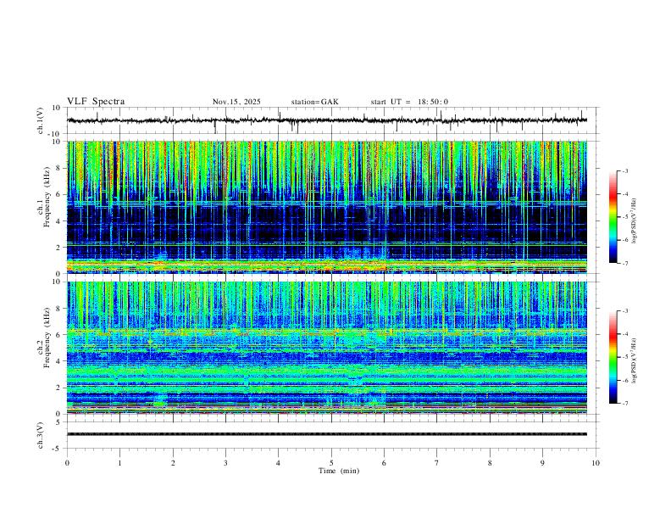Viewport: 671px width, 519px height.
Task: Click time axis tick label "7"
Action: 437,463
